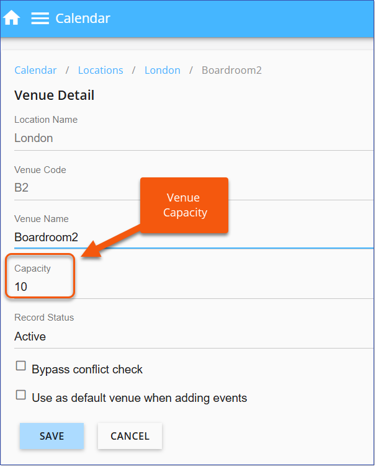Tick Use as default venue checkbox
Screen dimensions: 376x467
pos(21,395)
